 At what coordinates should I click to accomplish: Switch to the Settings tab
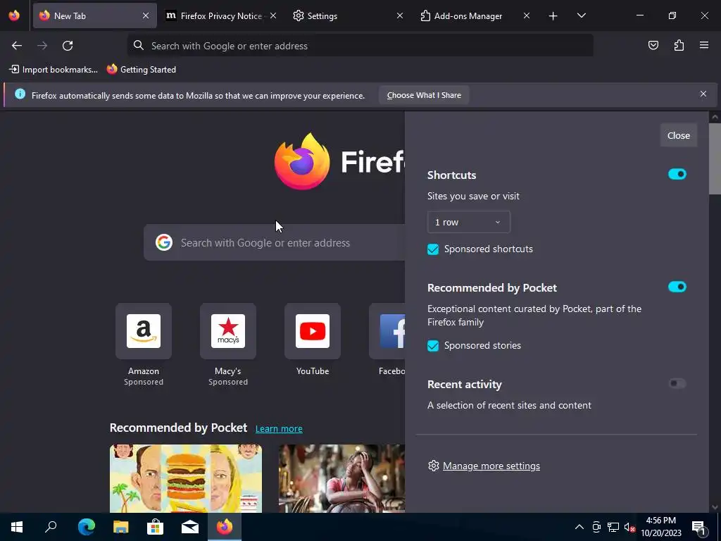348,15
